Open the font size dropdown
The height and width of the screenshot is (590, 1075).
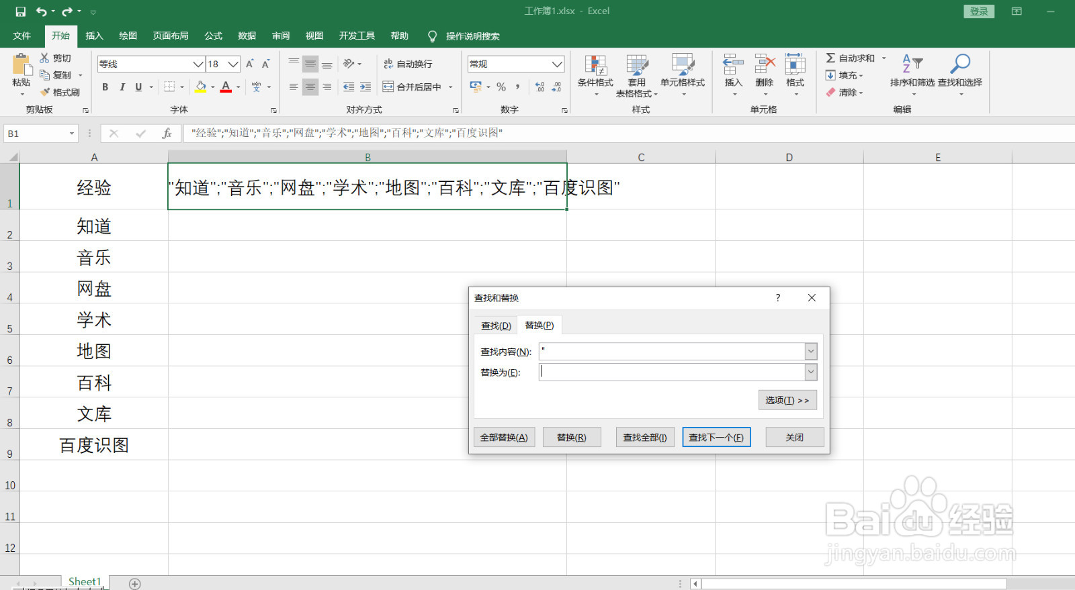pos(233,64)
